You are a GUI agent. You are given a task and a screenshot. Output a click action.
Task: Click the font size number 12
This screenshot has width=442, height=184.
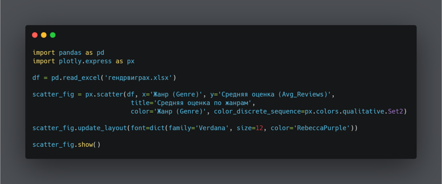259,128
